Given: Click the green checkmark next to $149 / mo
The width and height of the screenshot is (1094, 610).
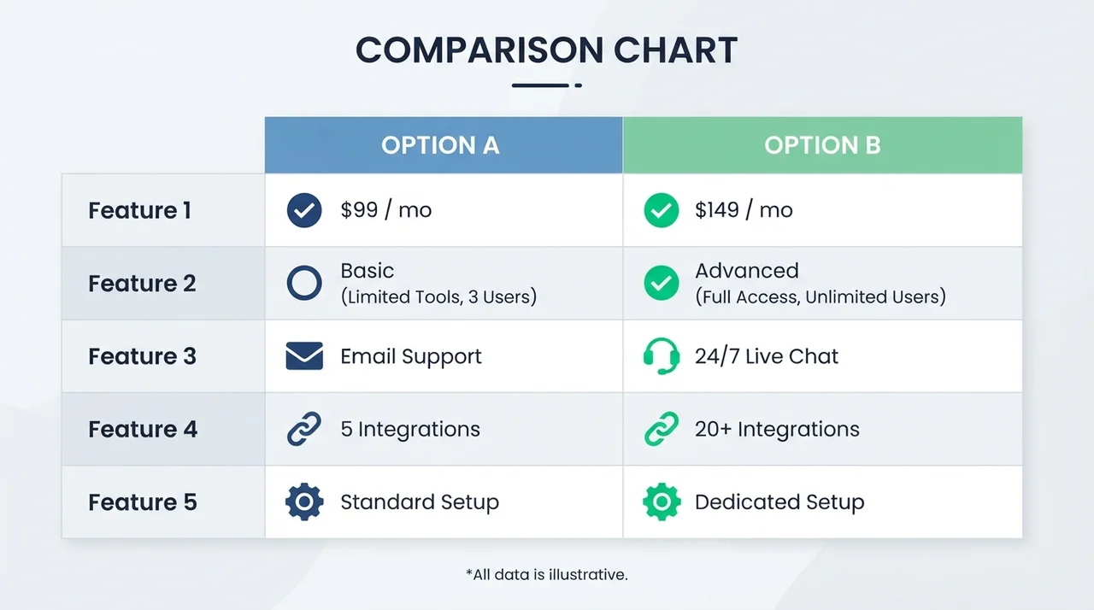Looking at the screenshot, I should [x=661, y=210].
